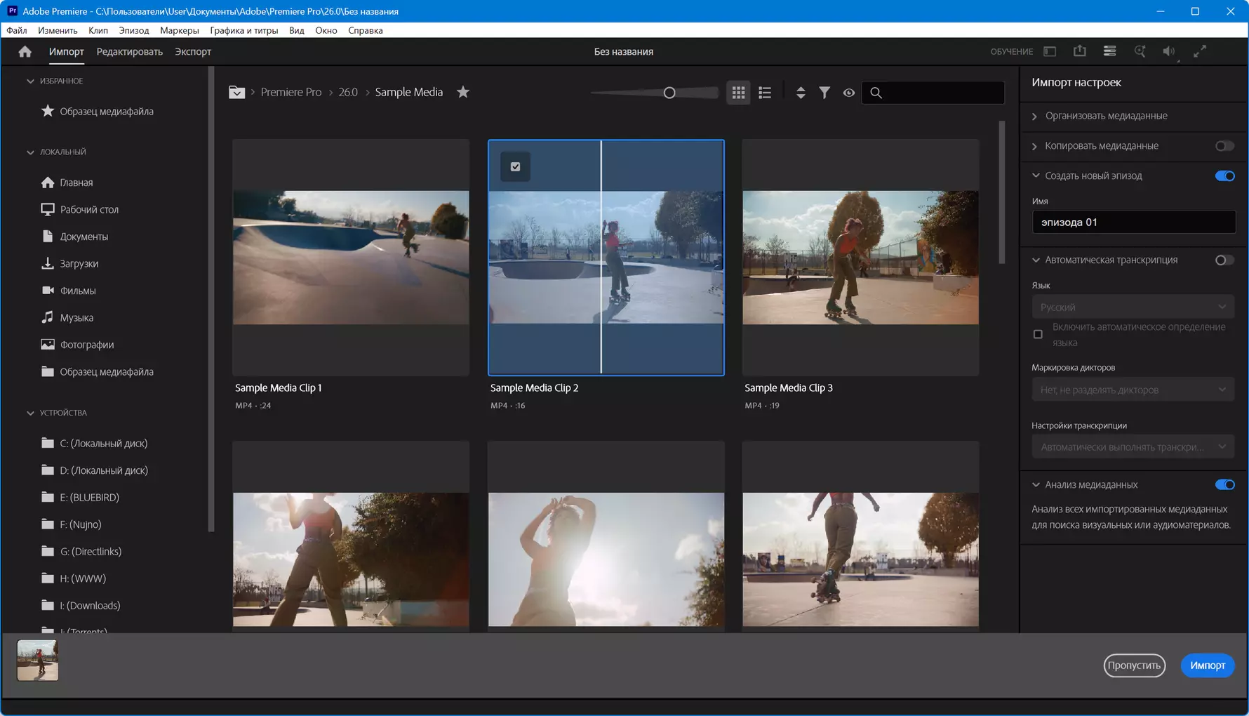Select the Sample Media Clip 1 thumbnail
The width and height of the screenshot is (1249, 716).
coord(351,258)
